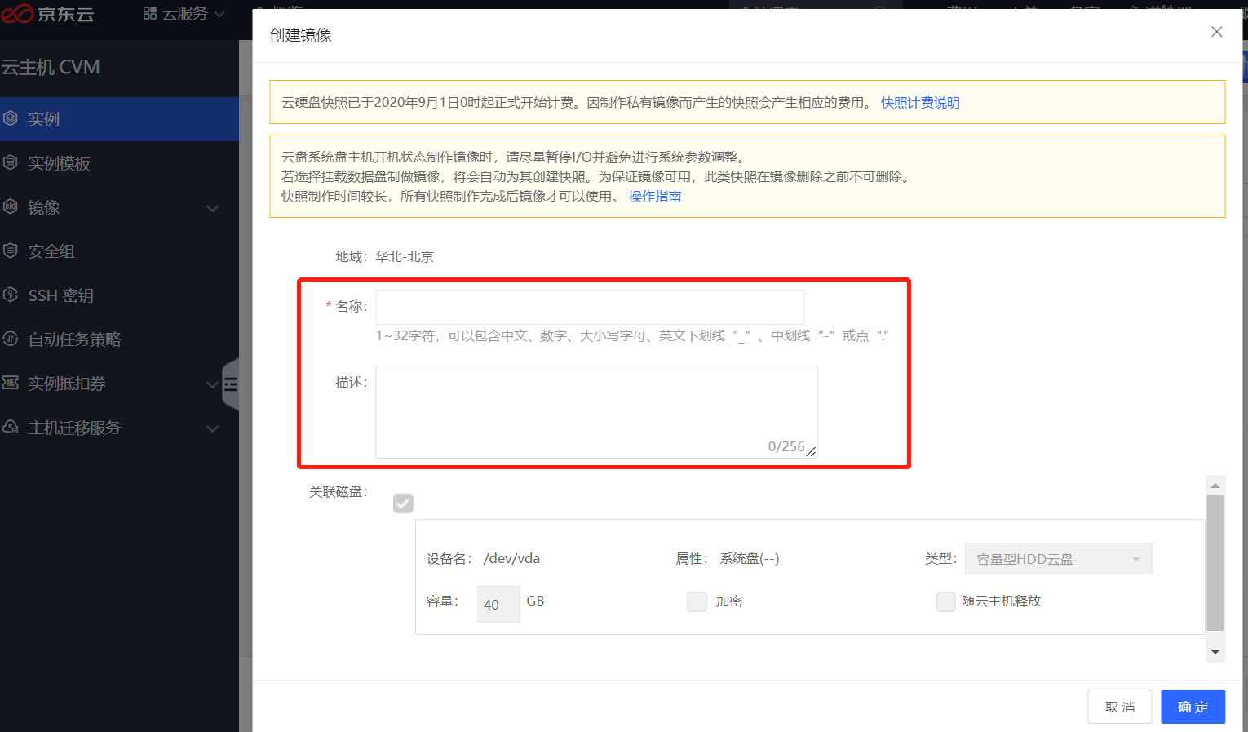
Task: Click the SSH 密钥 sidebar icon
Action: pyautogui.click(x=11, y=295)
